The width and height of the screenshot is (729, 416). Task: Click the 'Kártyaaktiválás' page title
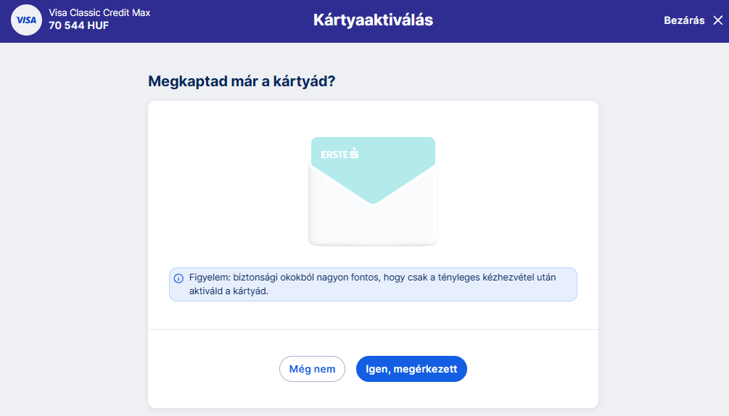coord(373,20)
